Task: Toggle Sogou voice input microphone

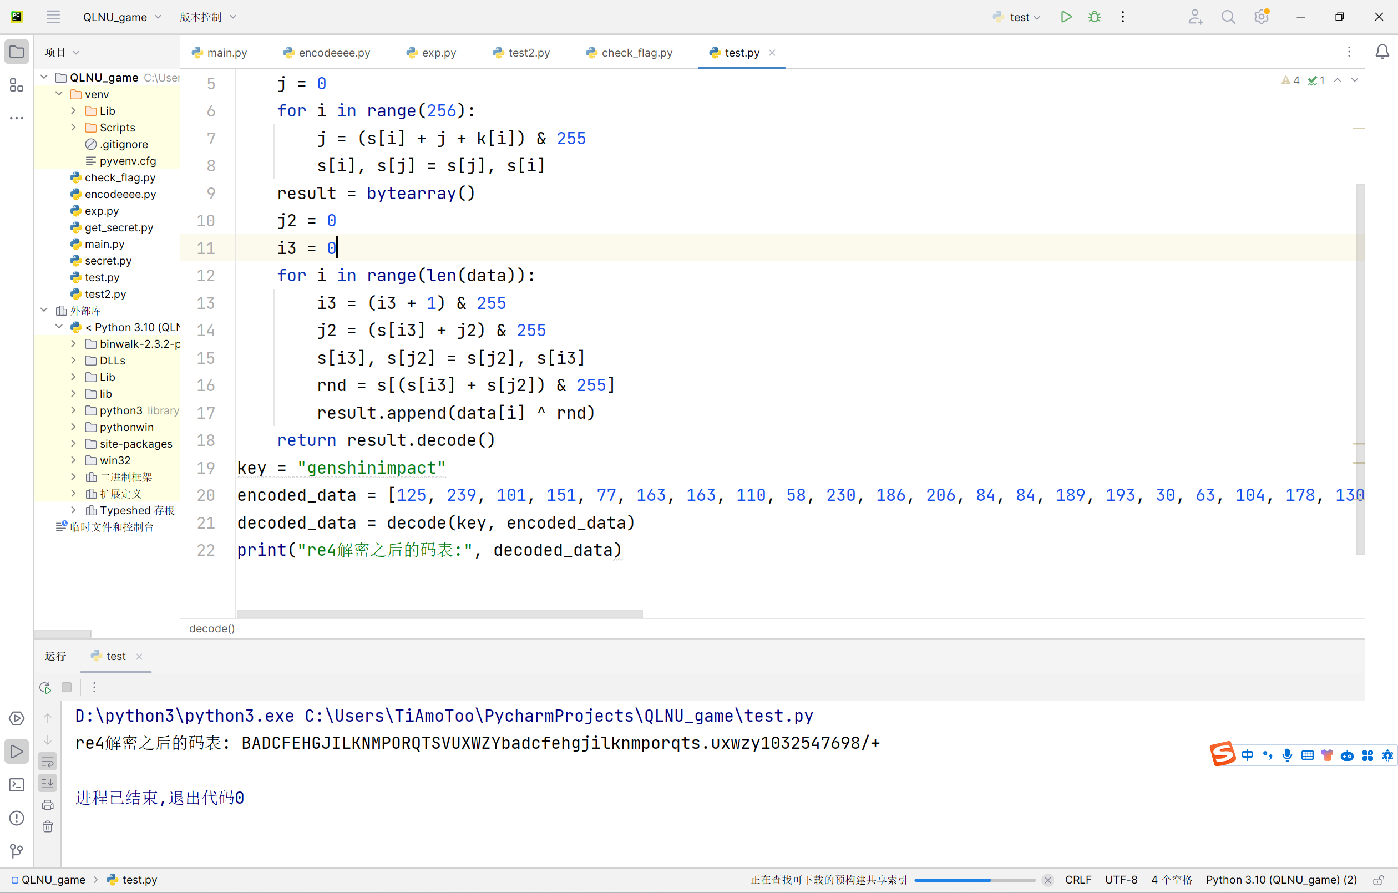Action: [1287, 755]
